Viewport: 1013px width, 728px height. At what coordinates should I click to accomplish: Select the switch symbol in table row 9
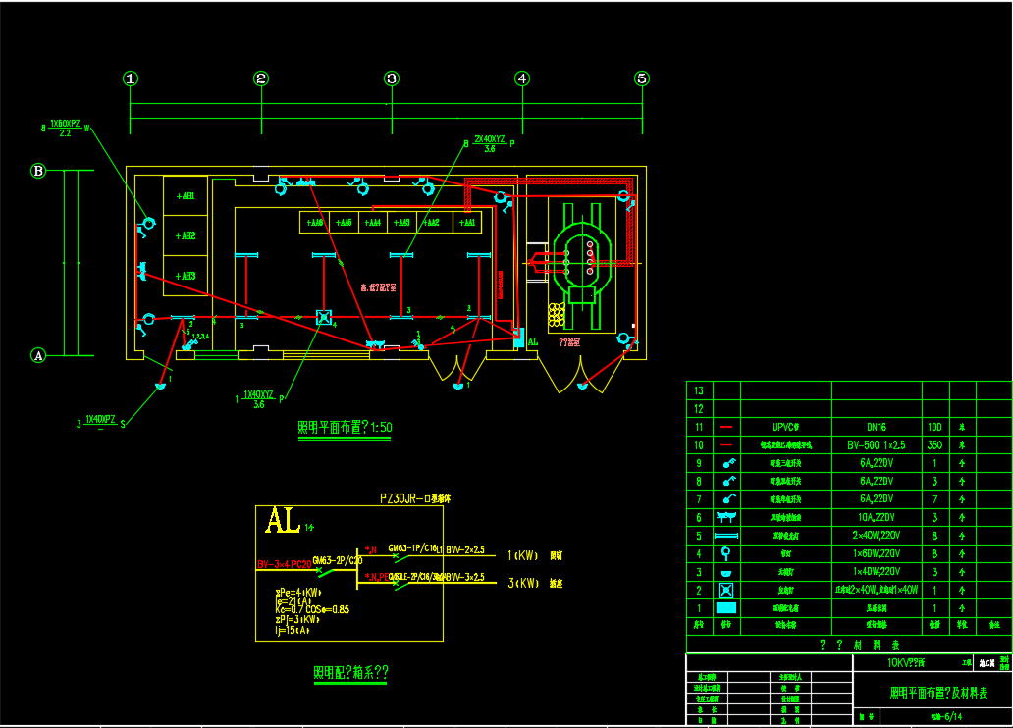[728, 463]
